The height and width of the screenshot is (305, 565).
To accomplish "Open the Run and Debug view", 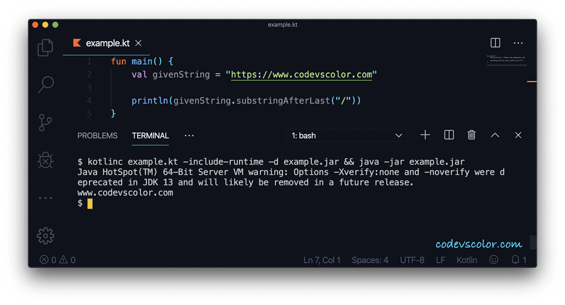I will [x=45, y=160].
